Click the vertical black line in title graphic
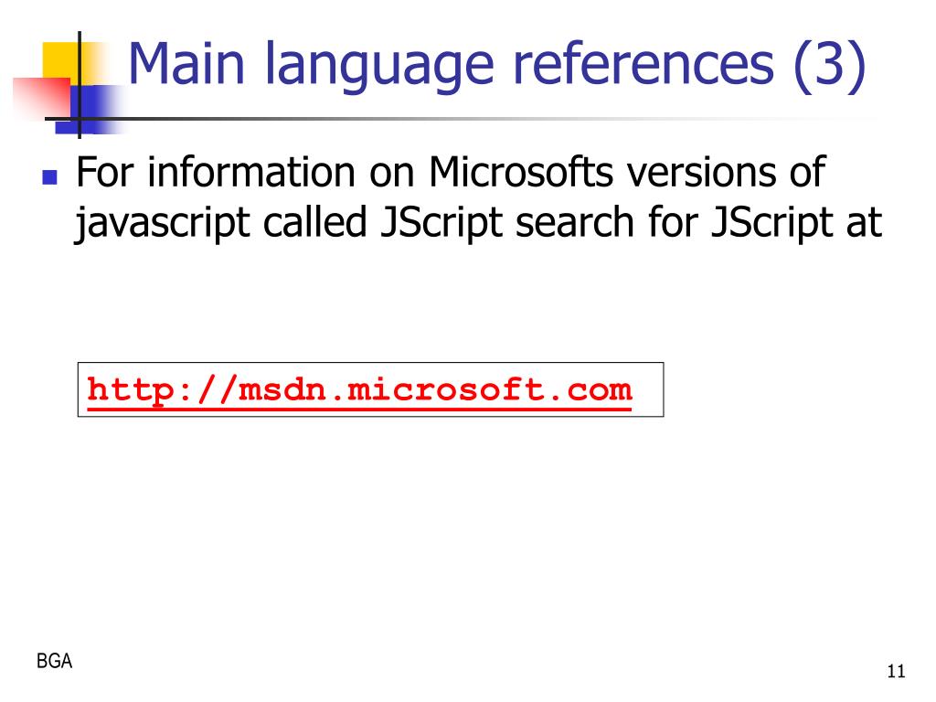 pos(80,85)
